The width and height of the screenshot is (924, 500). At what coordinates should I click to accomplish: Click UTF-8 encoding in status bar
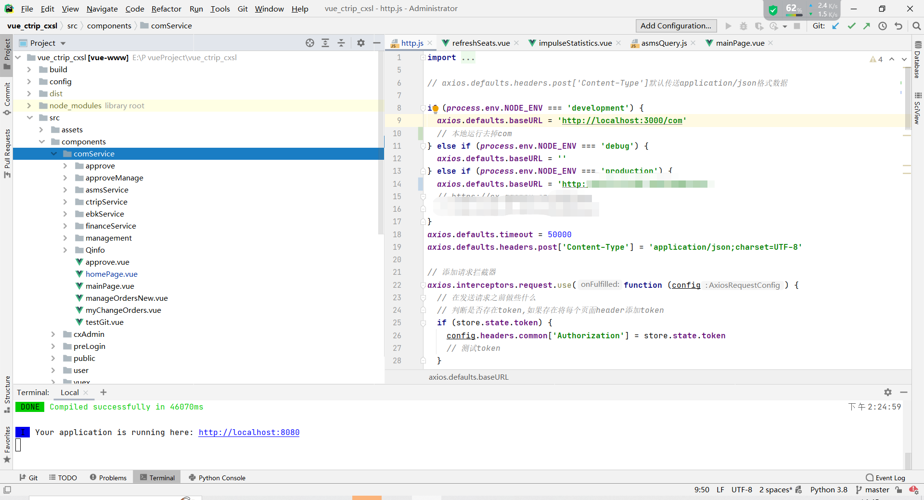742,490
